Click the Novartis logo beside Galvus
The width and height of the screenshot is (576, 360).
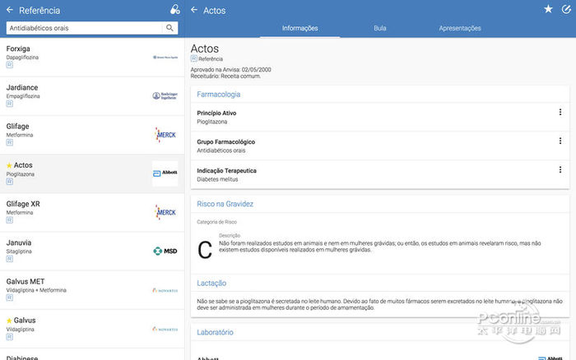(165, 329)
